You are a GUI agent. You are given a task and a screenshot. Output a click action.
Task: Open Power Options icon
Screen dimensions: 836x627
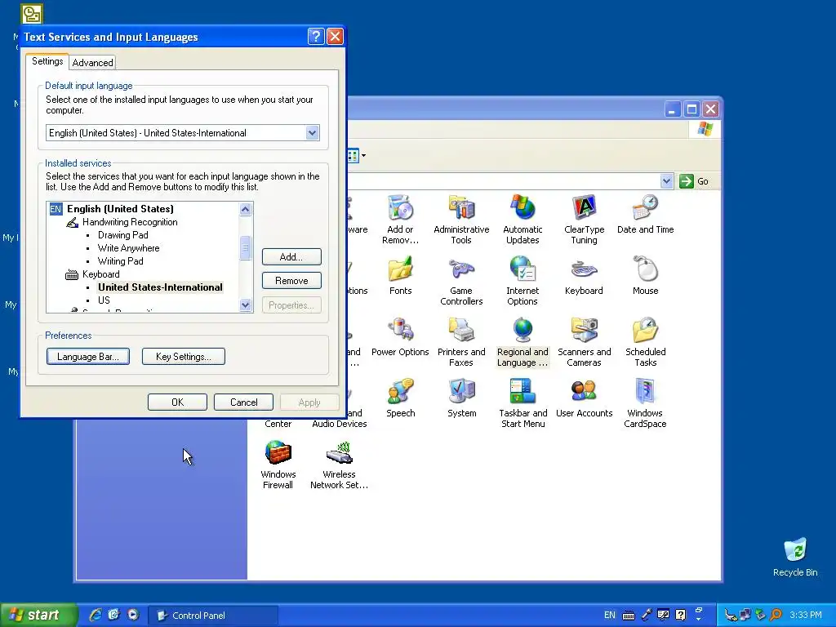[400, 337]
